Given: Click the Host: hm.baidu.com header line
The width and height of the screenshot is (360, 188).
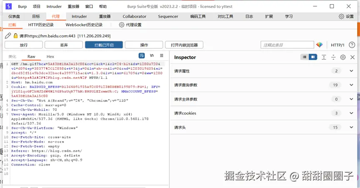Looking at the screenshot, I should click(x=32, y=82).
